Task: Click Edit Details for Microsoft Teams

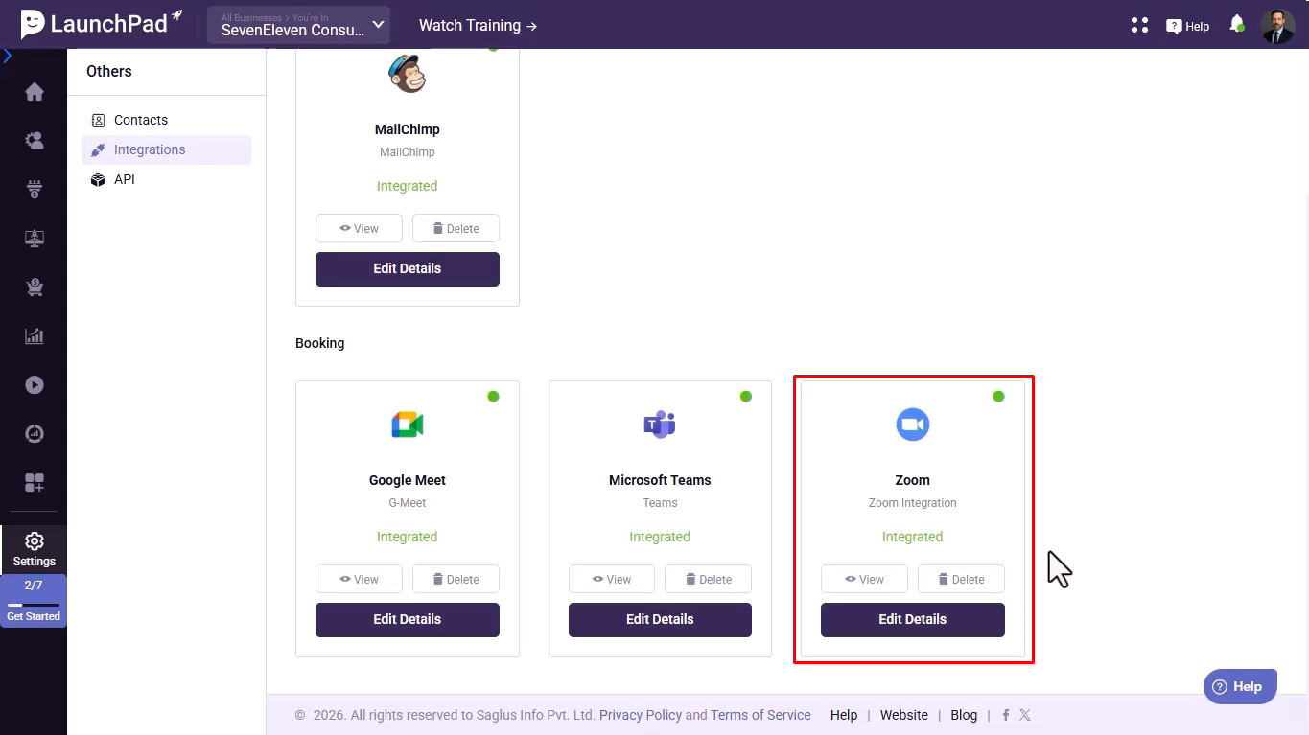Action: tap(660, 619)
